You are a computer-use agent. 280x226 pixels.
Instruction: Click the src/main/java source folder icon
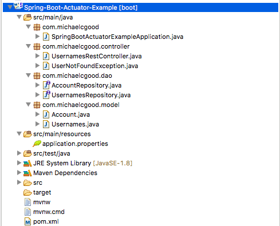click(27, 17)
